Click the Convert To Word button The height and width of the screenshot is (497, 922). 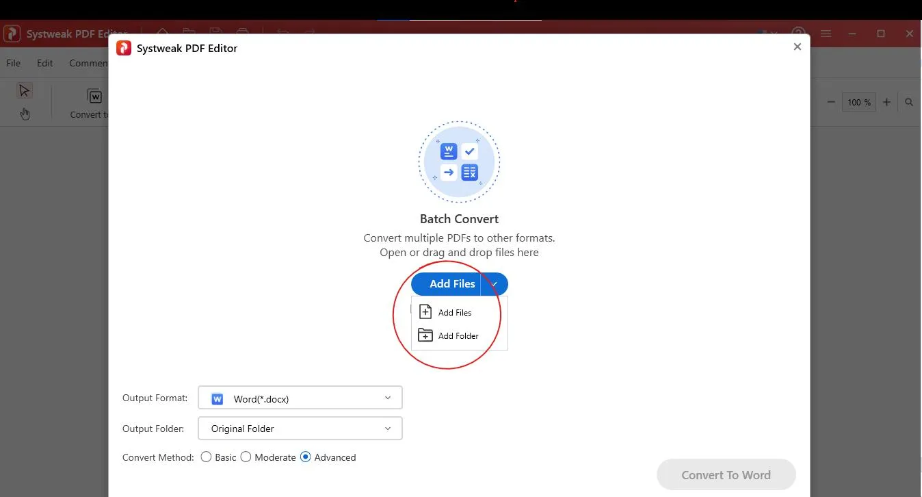[x=726, y=474]
